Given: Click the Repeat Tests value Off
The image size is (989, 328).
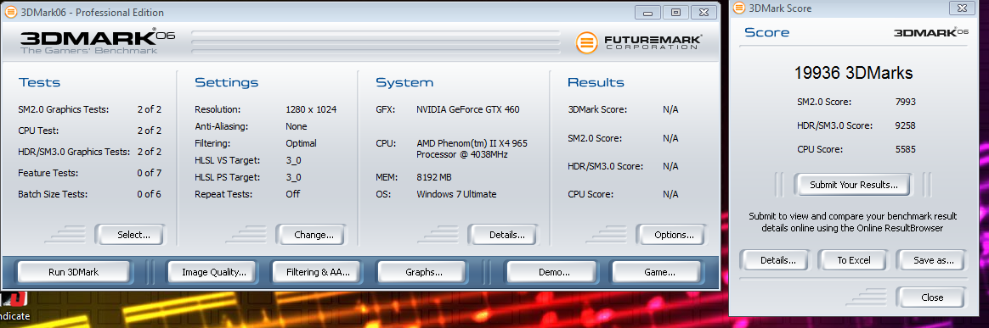Looking at the screenshot, I should pos(292,194).
